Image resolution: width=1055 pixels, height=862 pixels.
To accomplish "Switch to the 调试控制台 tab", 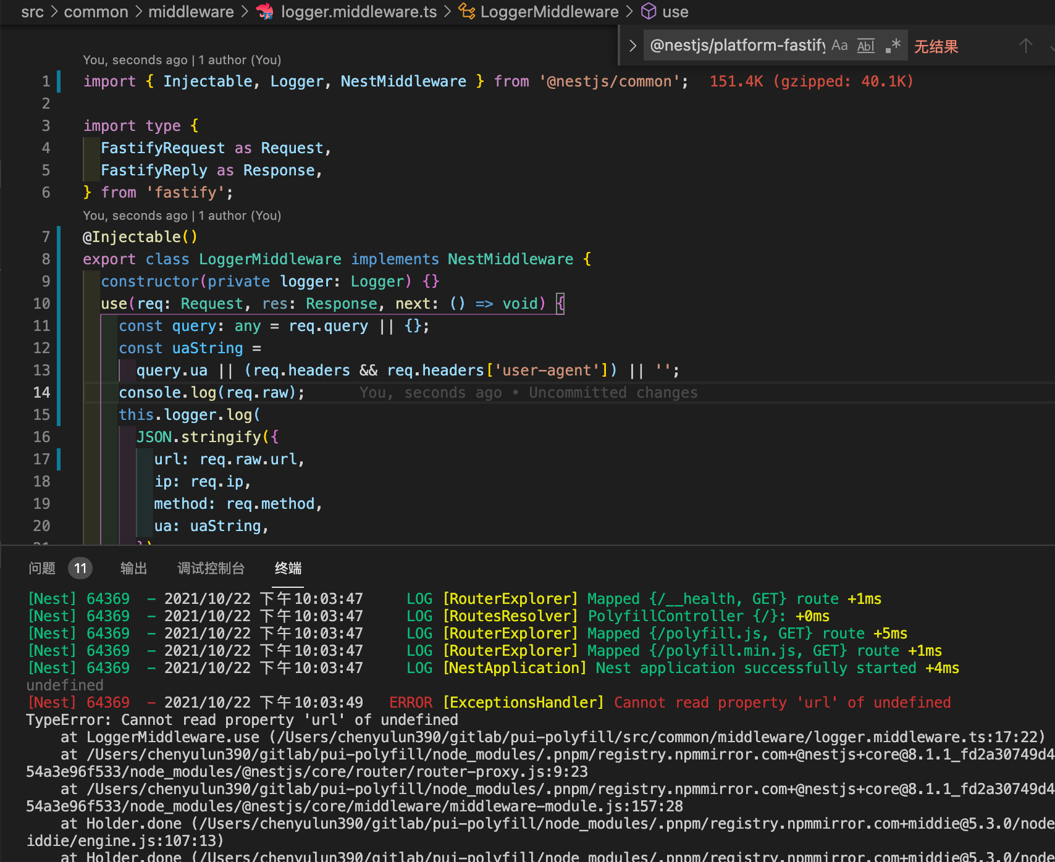I will click(x=211, y=568).
